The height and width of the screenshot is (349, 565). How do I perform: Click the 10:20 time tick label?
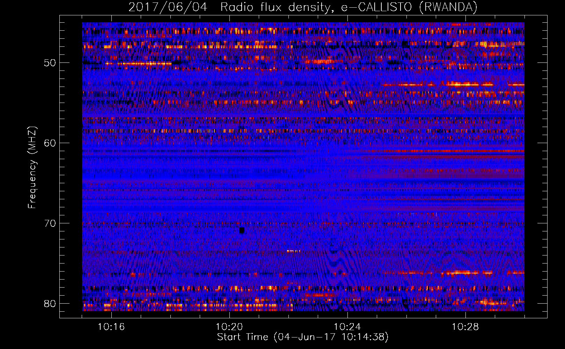[x=229, y=327]
